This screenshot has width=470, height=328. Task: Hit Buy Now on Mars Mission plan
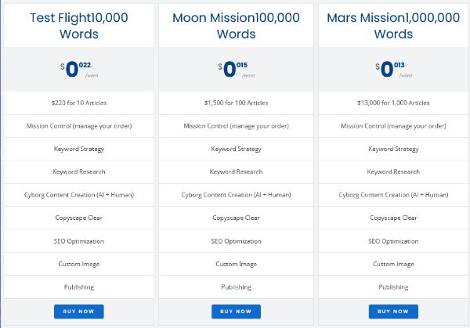click(393, 312)
